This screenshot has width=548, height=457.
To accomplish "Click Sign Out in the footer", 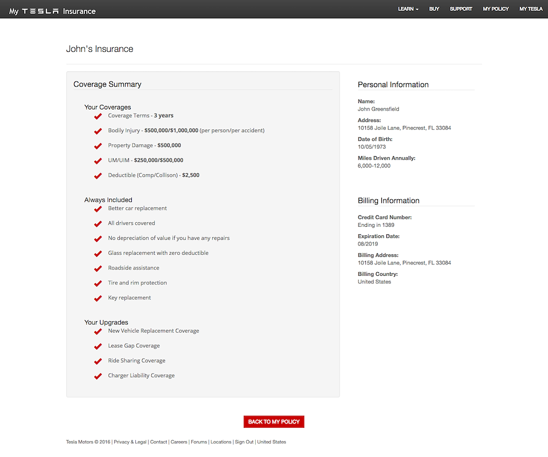I will [244, 442].
